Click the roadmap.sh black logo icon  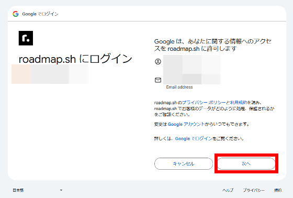pyautogui.click(x=26, y=38)
